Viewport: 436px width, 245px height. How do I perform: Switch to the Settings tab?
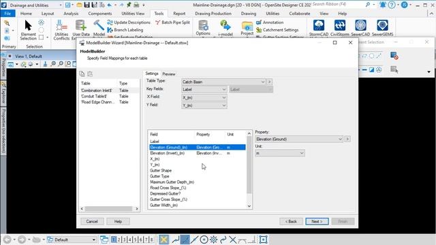coord(152,73)
